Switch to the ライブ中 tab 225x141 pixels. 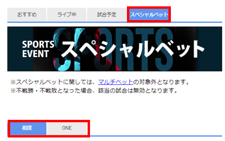click(67, 15)
